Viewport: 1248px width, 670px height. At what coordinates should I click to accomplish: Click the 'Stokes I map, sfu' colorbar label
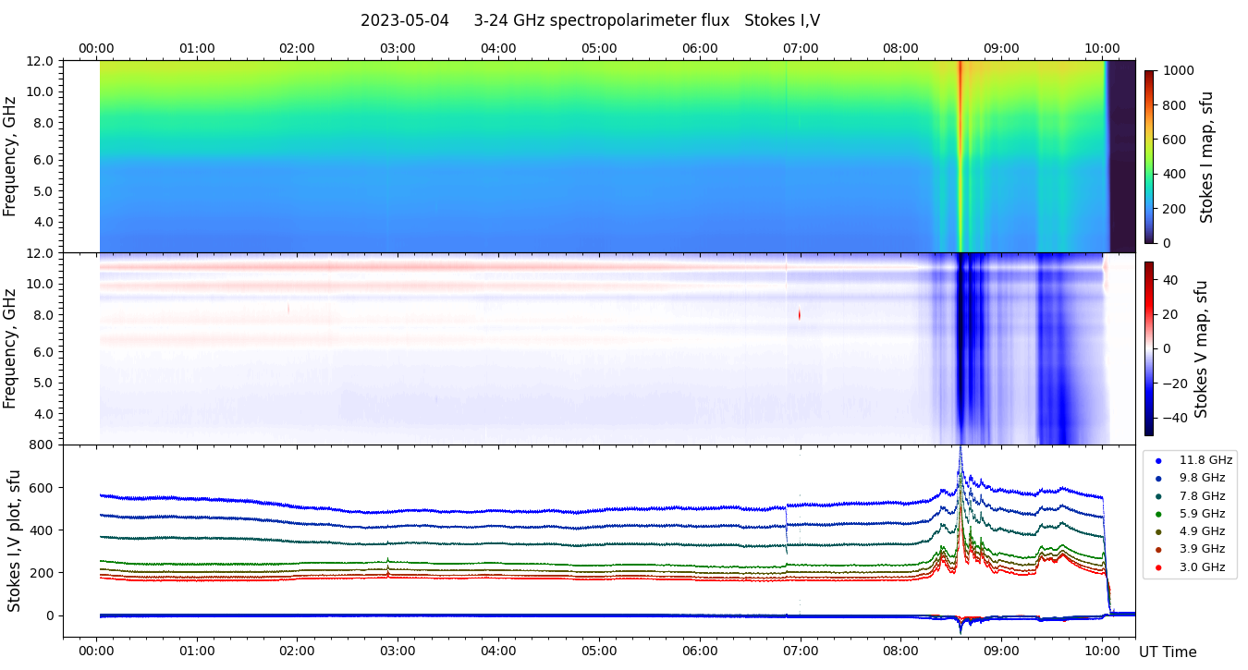[1206, 157]
